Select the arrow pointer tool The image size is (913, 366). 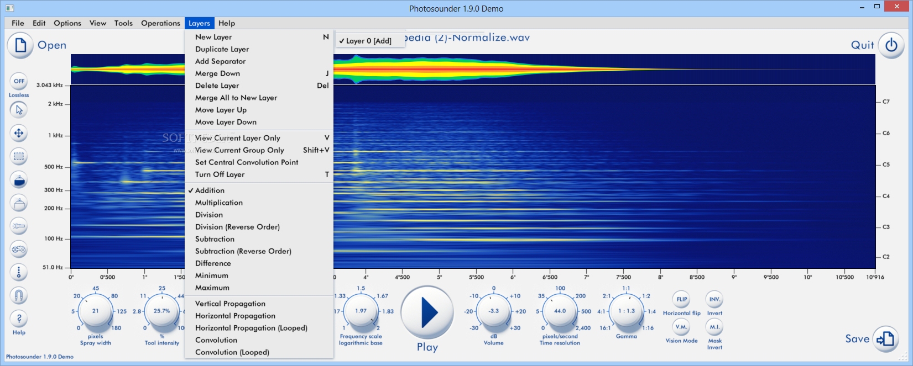tap(19, 110)
